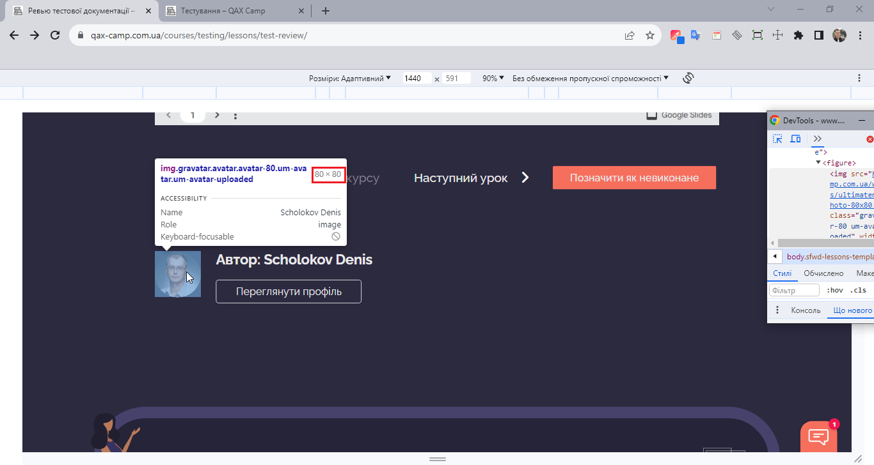Open the Розміри: Адаптивний dropdown
Viewport: 874px width, 465px height.
click(350, 78)
